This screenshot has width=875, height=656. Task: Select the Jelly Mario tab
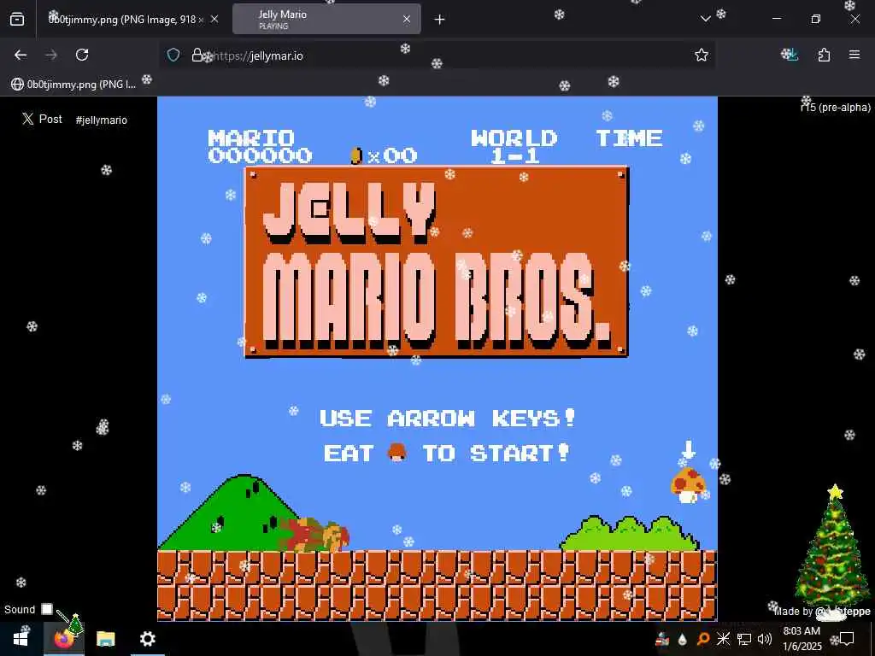coord(327,20)
